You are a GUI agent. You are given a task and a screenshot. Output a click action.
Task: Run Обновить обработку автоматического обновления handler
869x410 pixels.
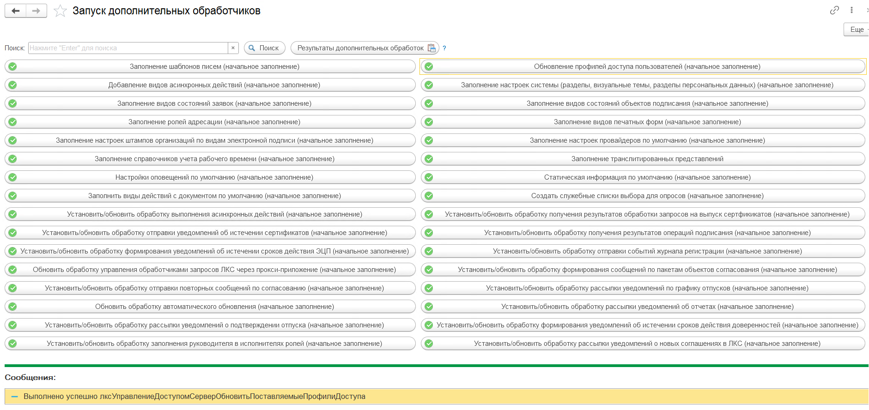click(x=210, y=307)
